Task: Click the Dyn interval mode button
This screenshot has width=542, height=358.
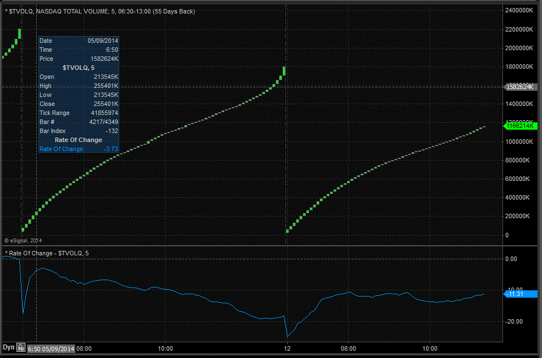Action: [x=8, y=347]
